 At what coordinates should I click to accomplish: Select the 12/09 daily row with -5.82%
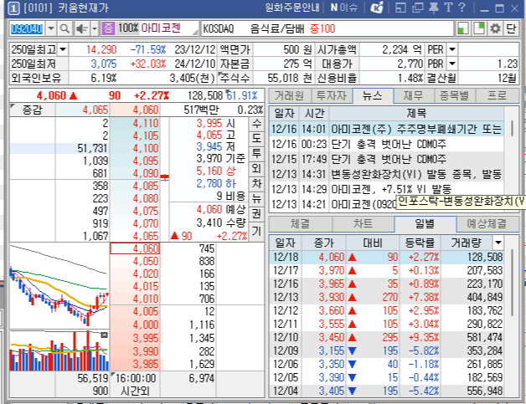point(386,350)
